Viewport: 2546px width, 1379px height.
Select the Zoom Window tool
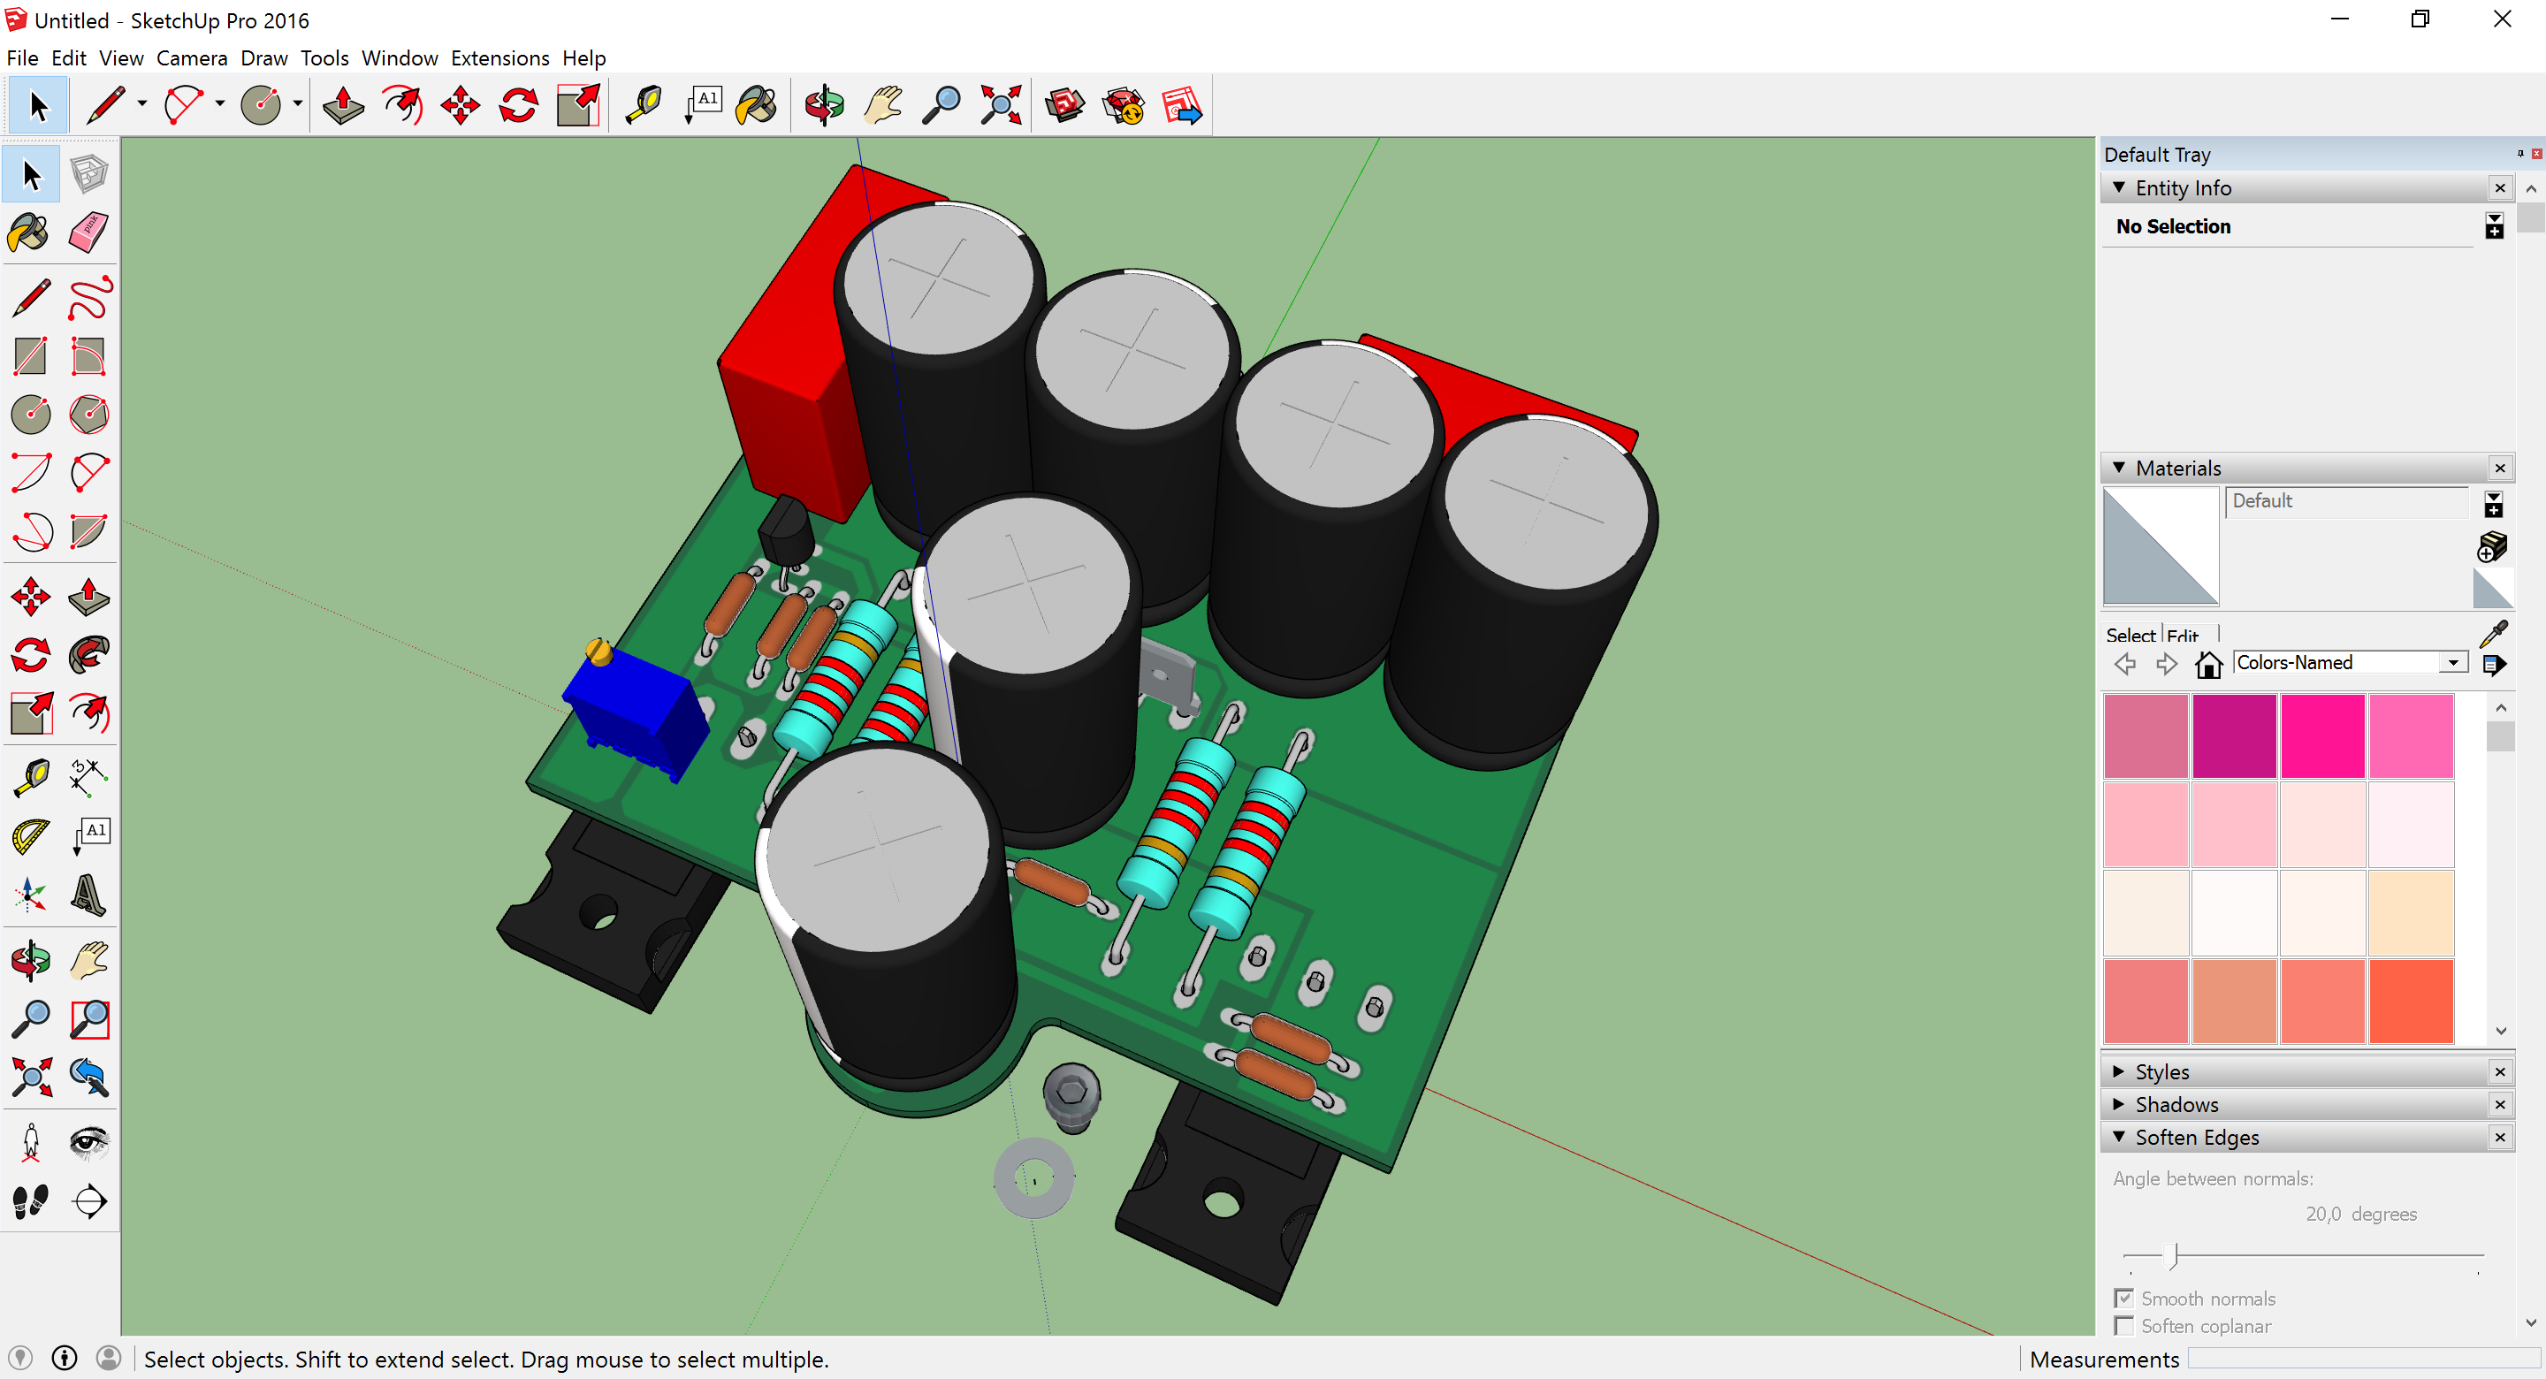point(89,1018)
